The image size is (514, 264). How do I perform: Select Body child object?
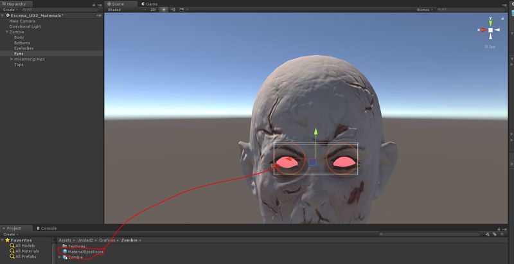pos(19,37)
